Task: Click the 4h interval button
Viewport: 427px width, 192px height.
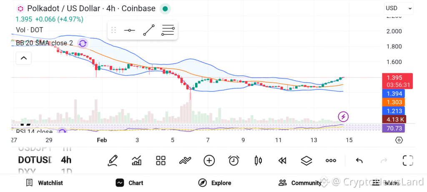Action: point(66,160)
